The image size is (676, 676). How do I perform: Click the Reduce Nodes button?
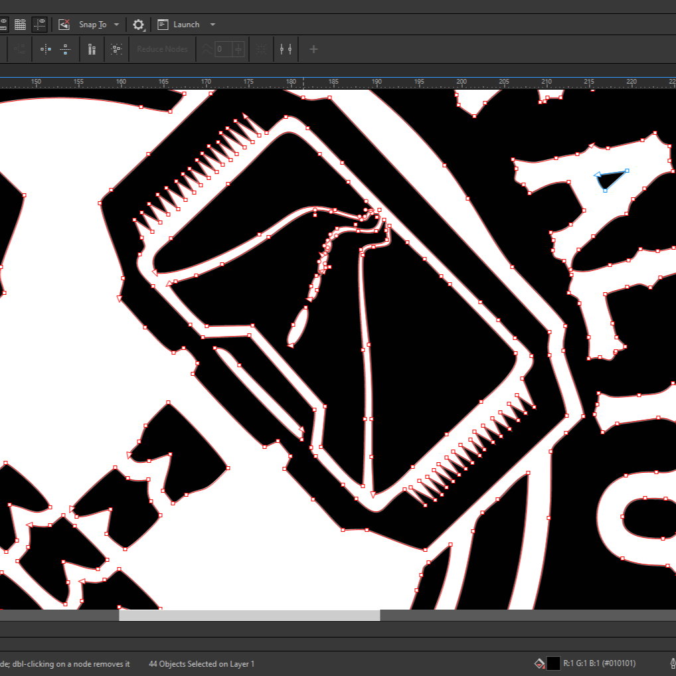tap(162, 49)
